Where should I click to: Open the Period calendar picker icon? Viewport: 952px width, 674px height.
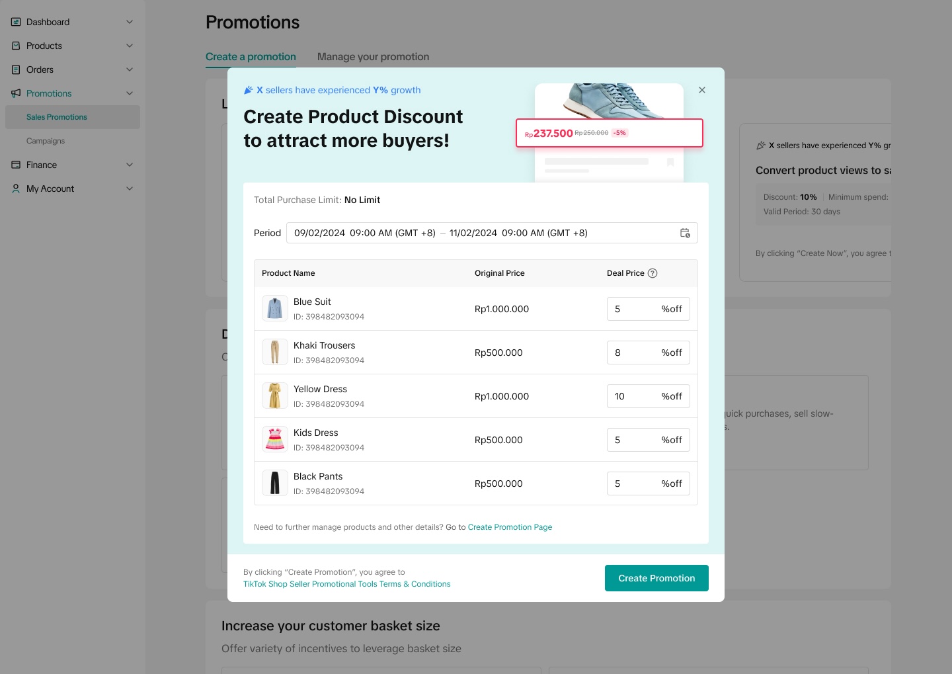(685, 233)
